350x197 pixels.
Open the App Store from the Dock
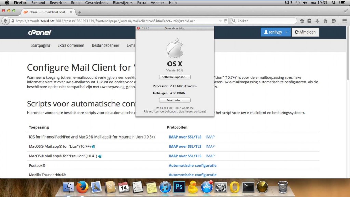[x=207, y=187]
